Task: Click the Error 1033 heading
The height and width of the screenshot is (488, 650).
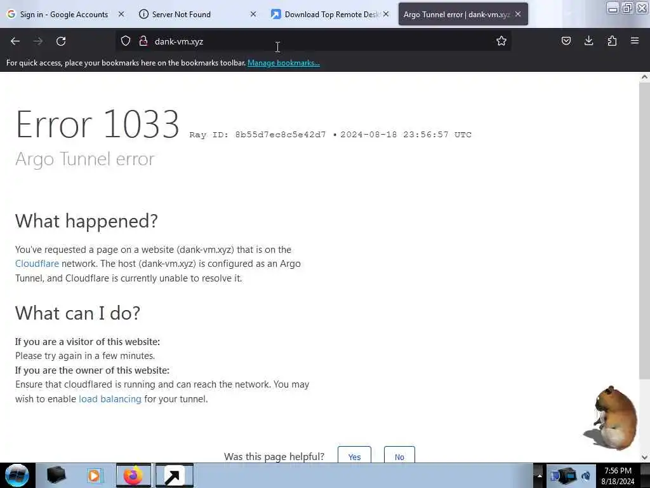Action: pos(97,124)
